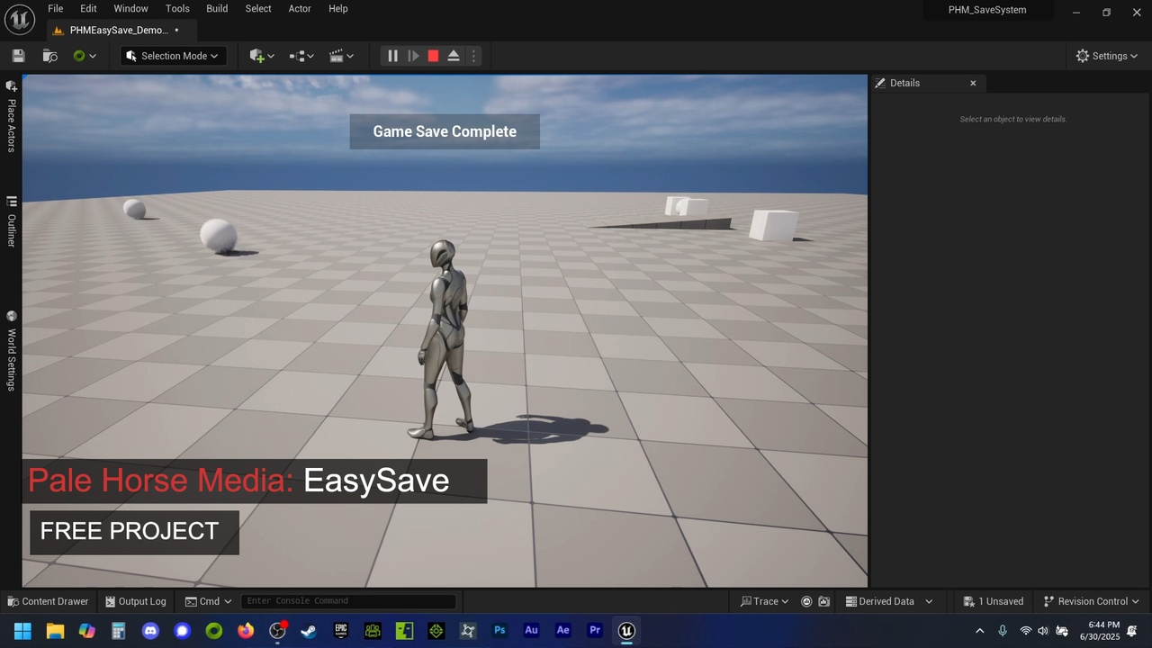
Task: Open the Blueprints dropdown in toolbar
Action: [301, 56]
